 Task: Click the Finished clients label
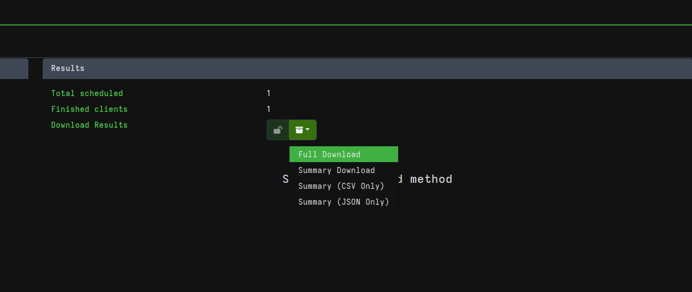point(89,109)
